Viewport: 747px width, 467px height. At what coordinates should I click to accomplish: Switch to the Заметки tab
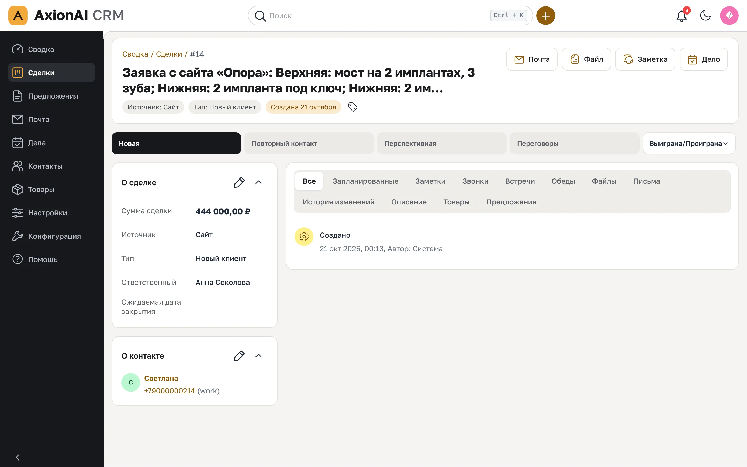(x=430, y=181)
